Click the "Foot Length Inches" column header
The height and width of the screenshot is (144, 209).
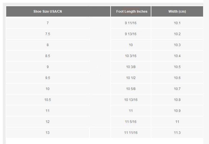[131, 12]
